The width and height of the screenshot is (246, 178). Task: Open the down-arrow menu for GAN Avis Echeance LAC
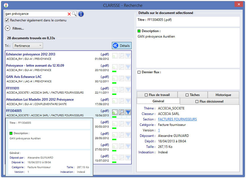[x=128, y=78]
